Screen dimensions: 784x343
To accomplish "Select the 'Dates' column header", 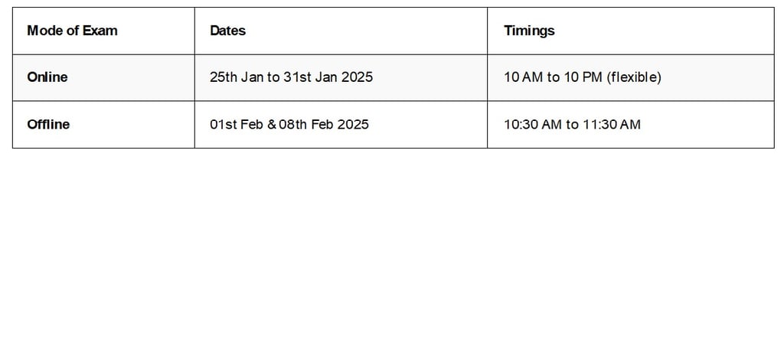I will pyautogui.click(x=227, y=31).
